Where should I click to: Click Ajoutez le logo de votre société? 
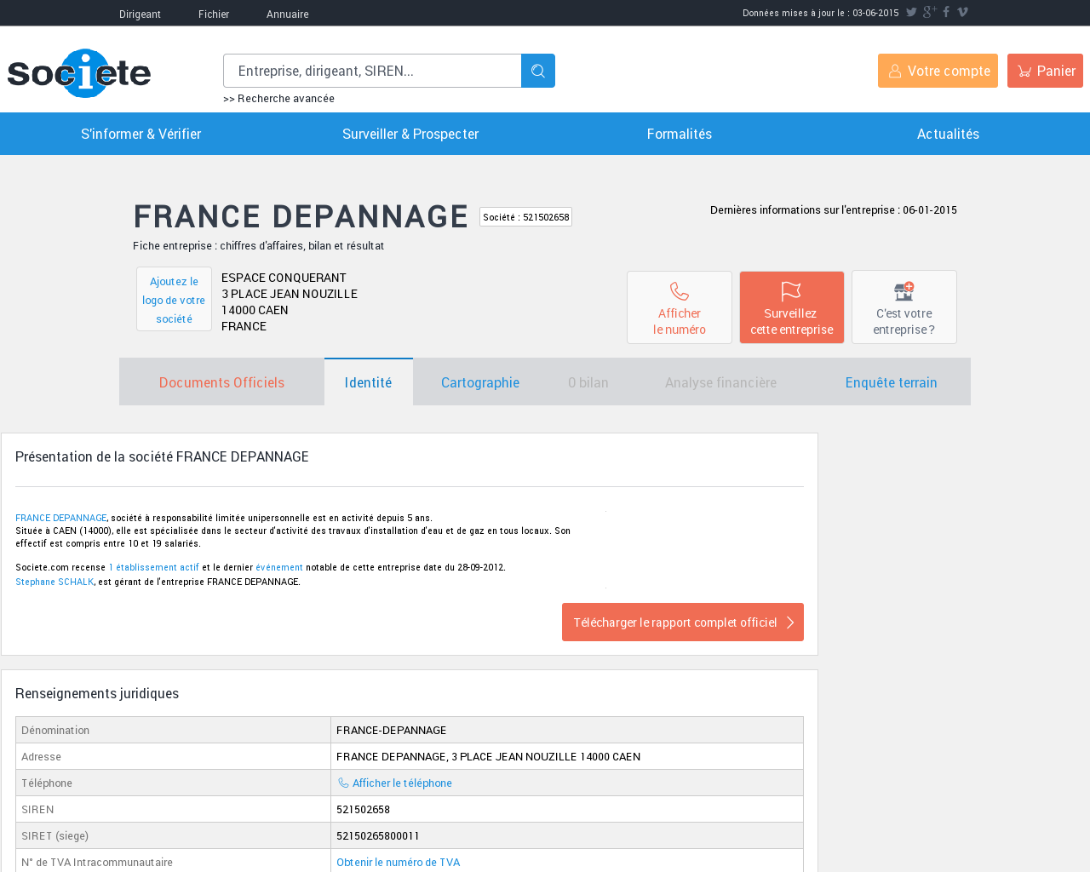coord(174,300)
